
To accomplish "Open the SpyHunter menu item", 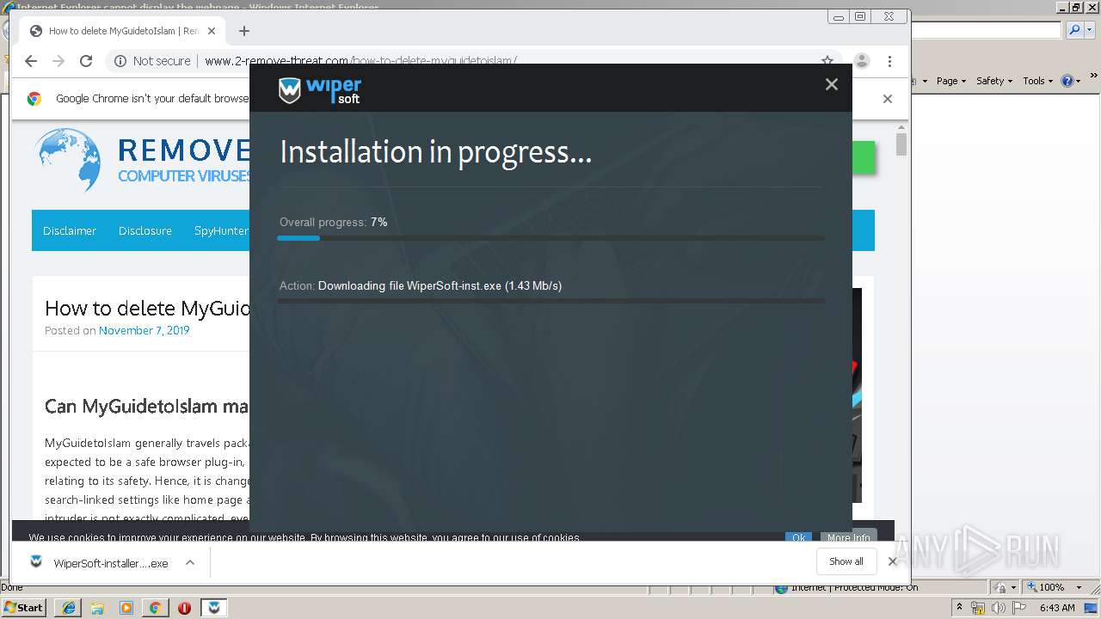I will (x=221, y=230).
